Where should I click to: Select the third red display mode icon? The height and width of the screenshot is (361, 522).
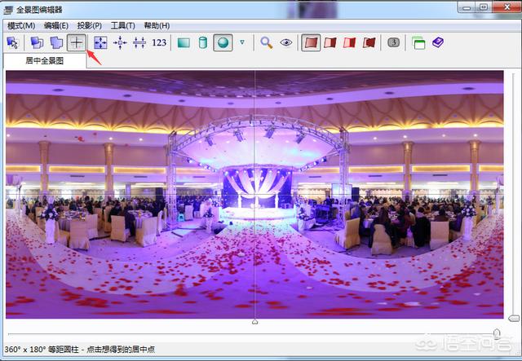[x=350, y=42]
